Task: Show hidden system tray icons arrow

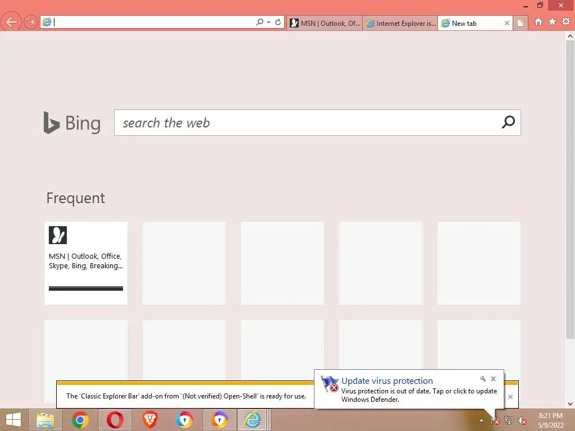Action: tap(481, 420)
